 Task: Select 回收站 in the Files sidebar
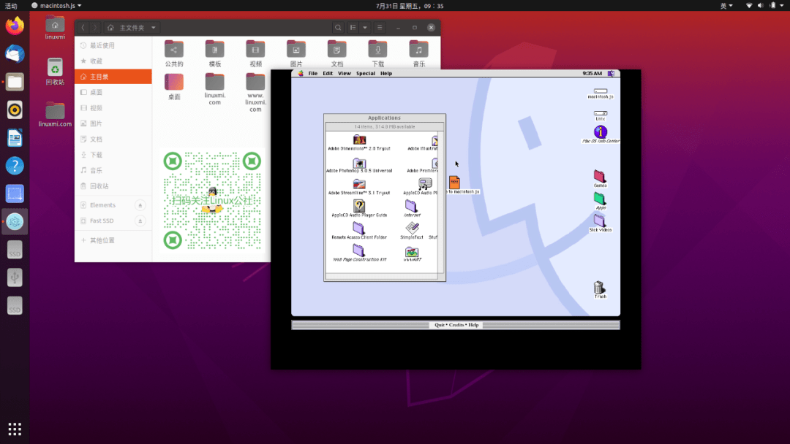pyautogui.click(x=113, y=186)
